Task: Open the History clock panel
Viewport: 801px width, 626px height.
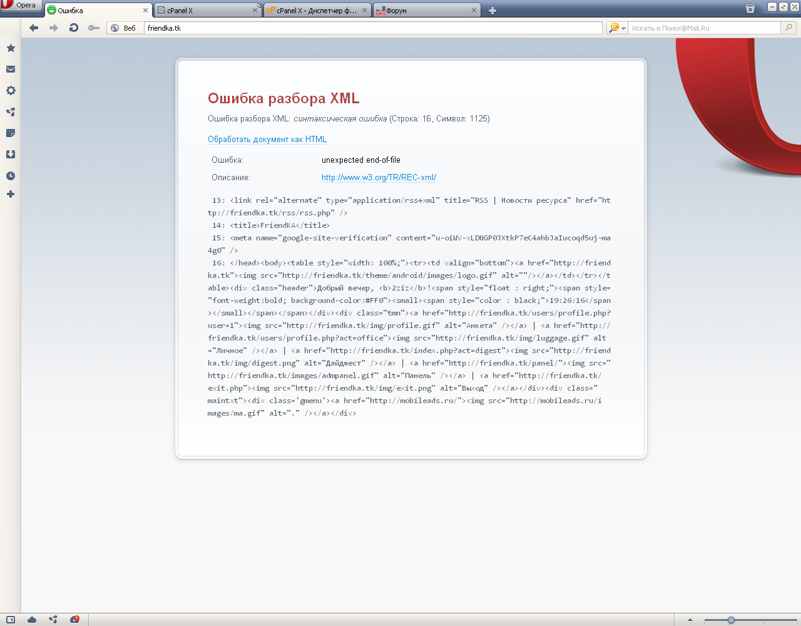Action: pos(11,176)
